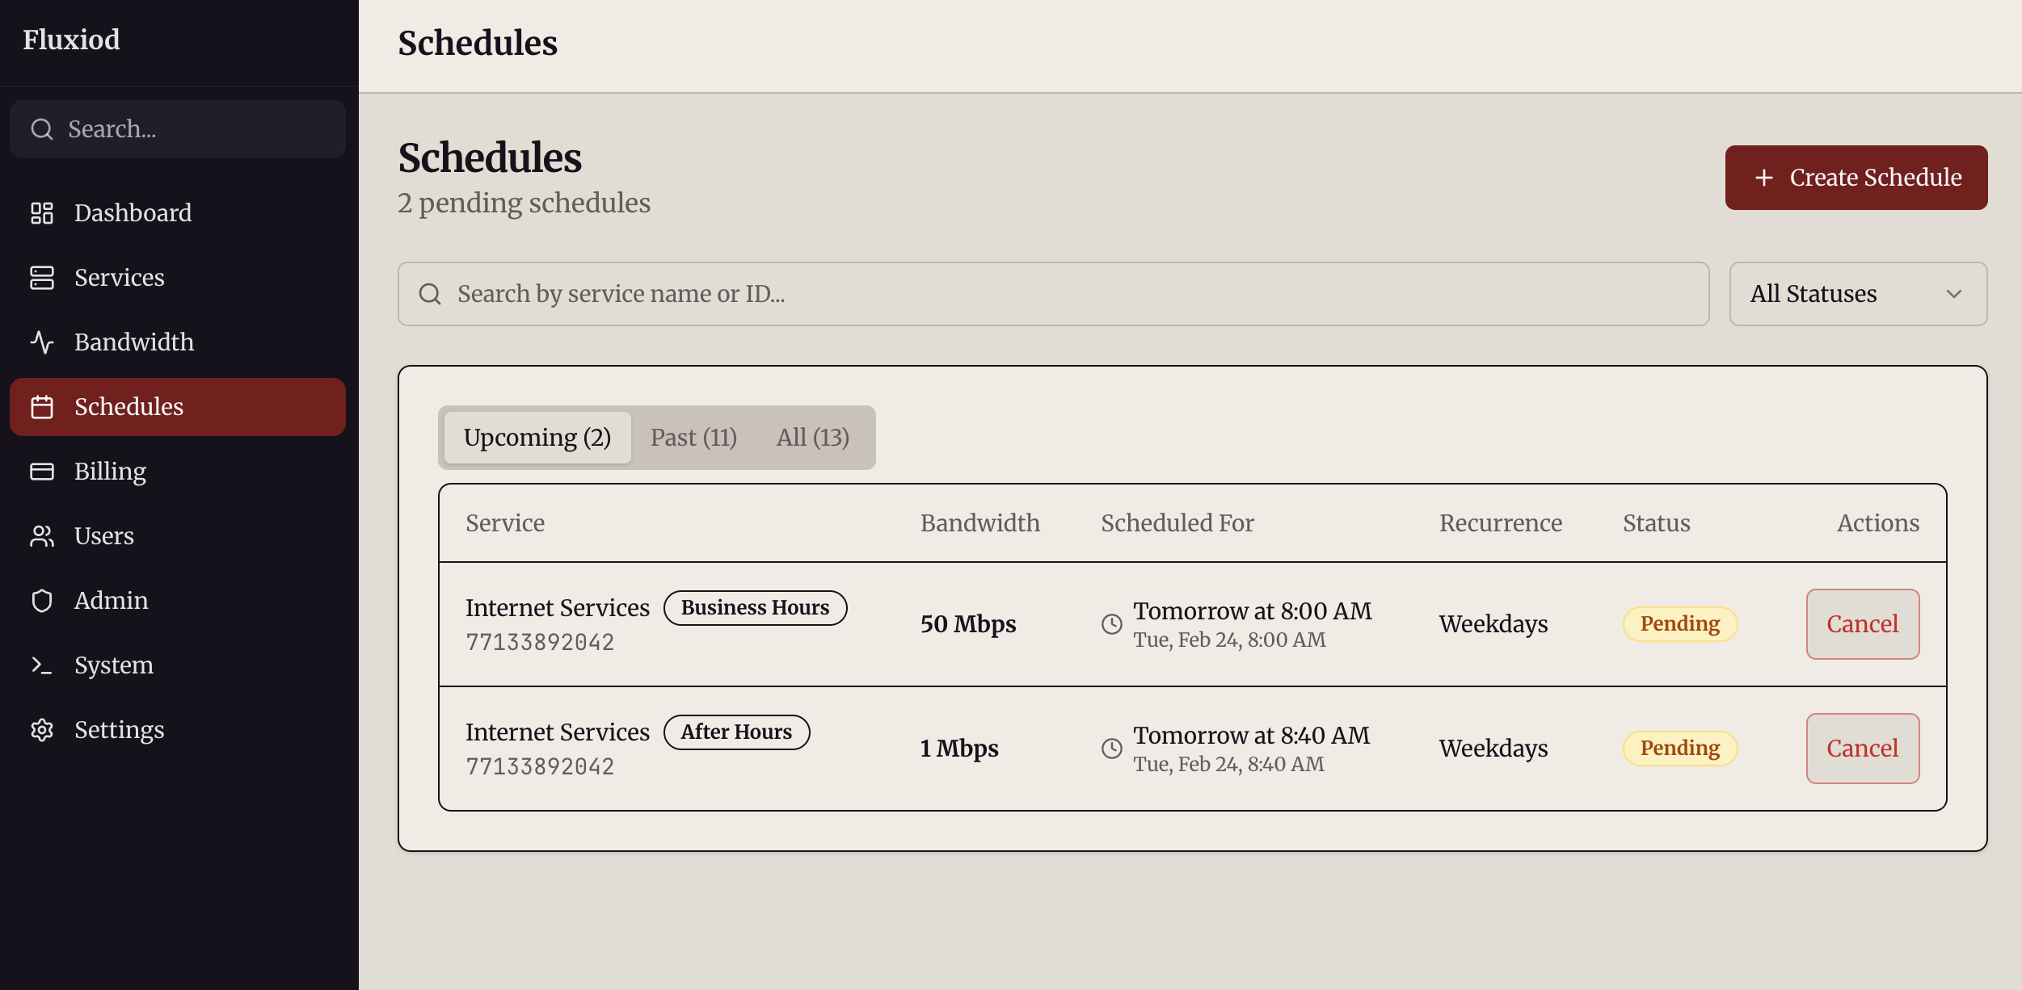Select the Dashboard icon in sidebar
The image size is (2022, 990).
42,212
